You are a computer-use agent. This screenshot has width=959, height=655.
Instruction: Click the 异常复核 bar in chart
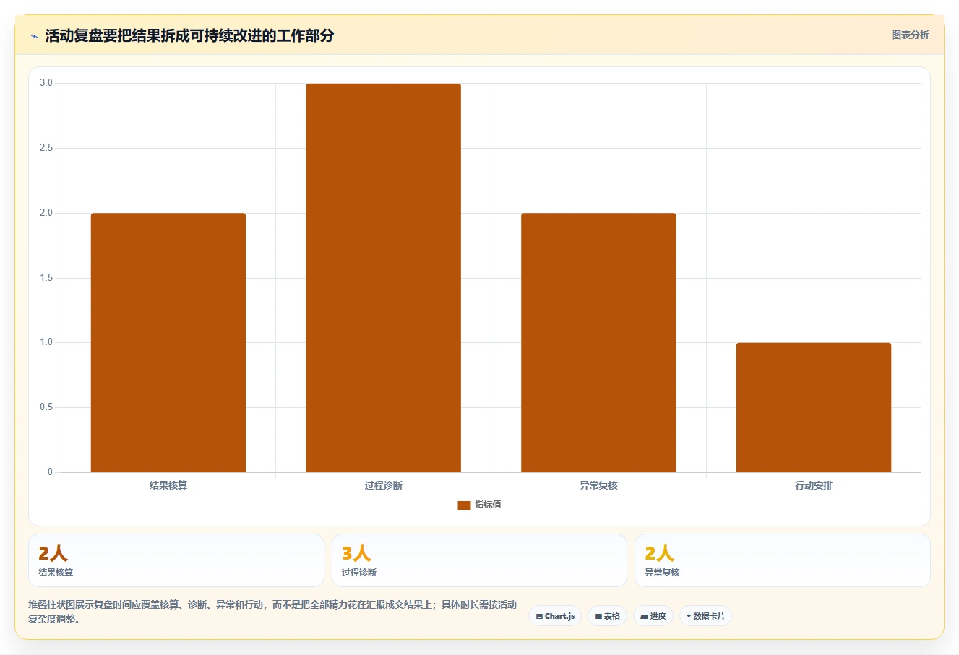point(598,343)
